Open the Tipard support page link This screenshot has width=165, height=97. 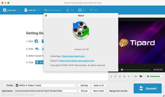click(77, 61)
